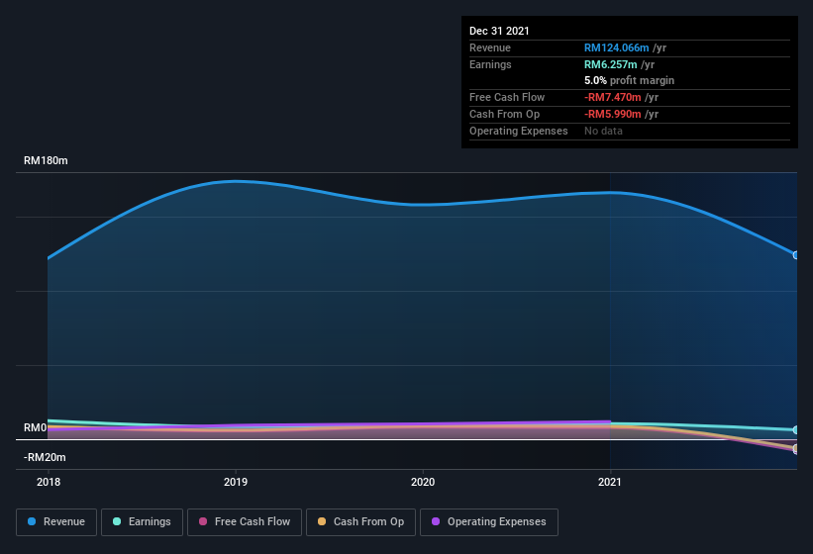
Task: Click the Cash From Op label in tooltip
Action: pyautogui.click(x=504, y=114)
